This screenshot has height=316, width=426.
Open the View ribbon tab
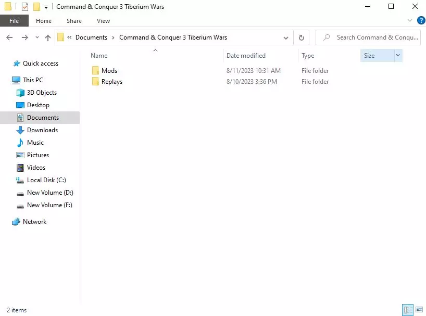[x=103, y=21]
